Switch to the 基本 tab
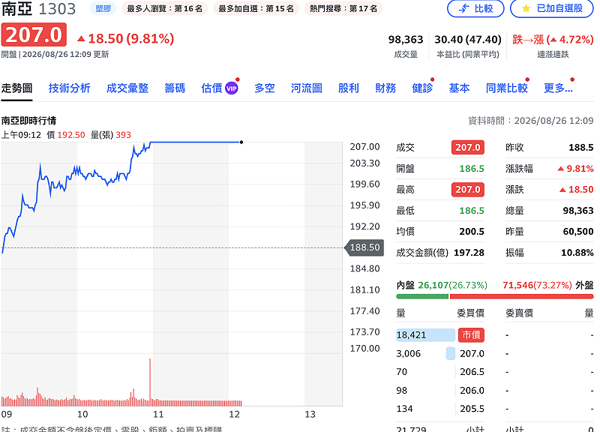The height and width of the screenshot is (432, 600). 459,88
